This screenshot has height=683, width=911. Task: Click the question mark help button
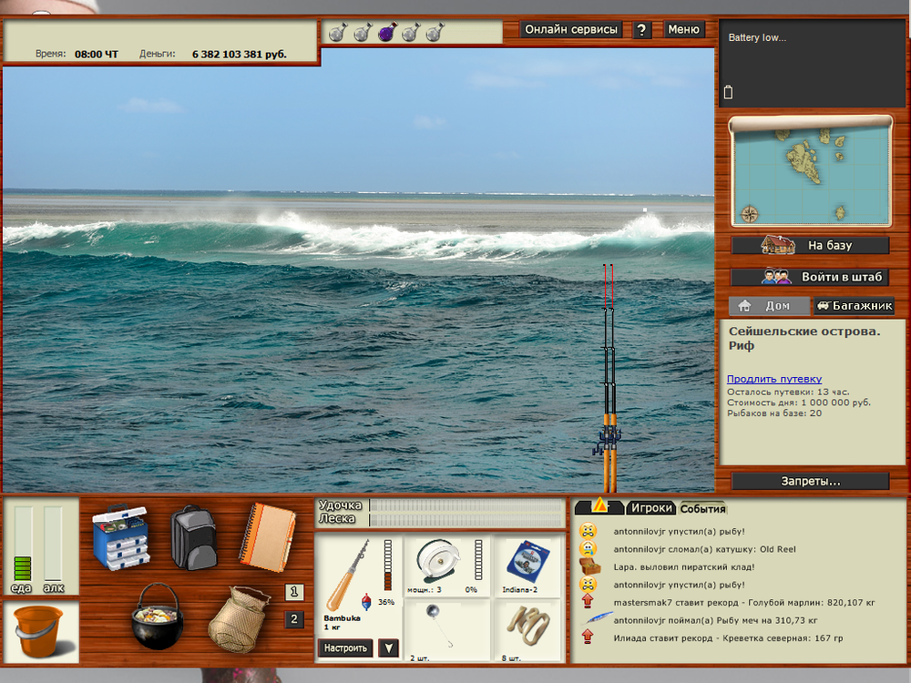pyautogui.click(x=642, y=30)
